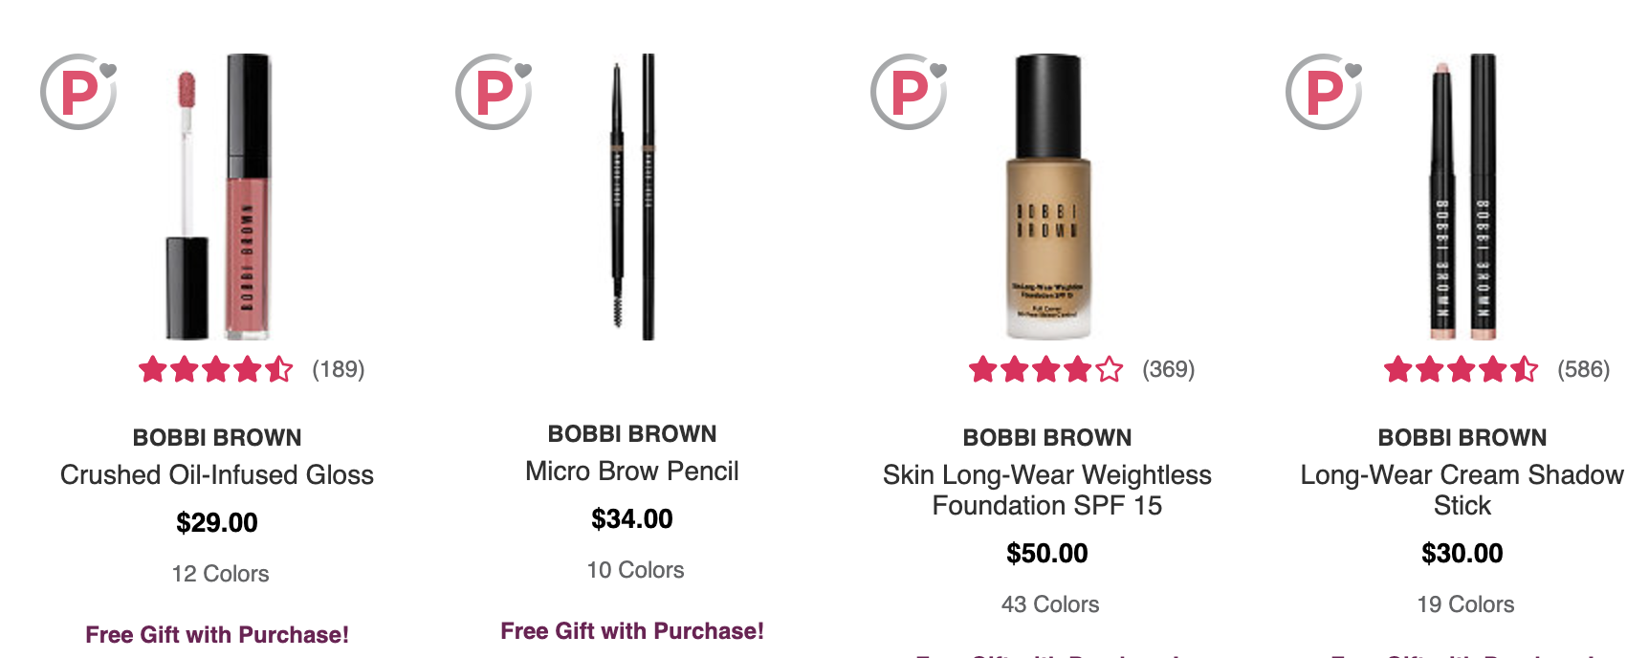Click the Free Gift with Purchase under the brow pencil
The image size is (1649, 658).
632,631
